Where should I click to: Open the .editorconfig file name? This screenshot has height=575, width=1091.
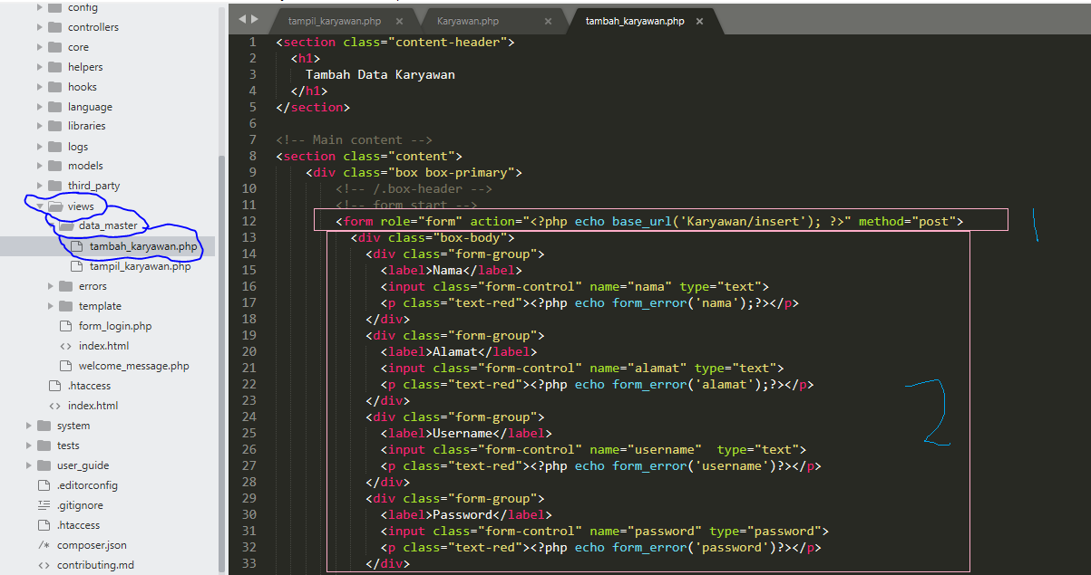[87, 485]
